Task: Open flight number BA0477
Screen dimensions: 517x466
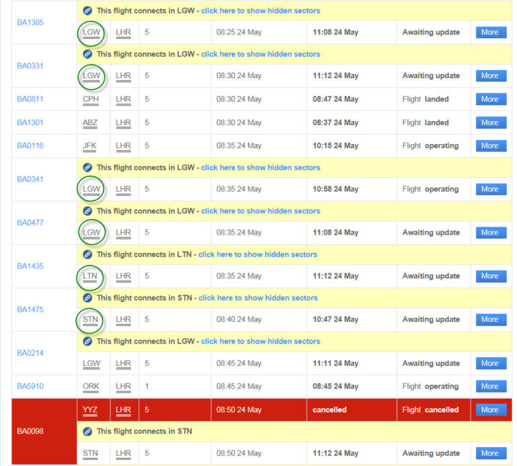Action: coord(30,223)
